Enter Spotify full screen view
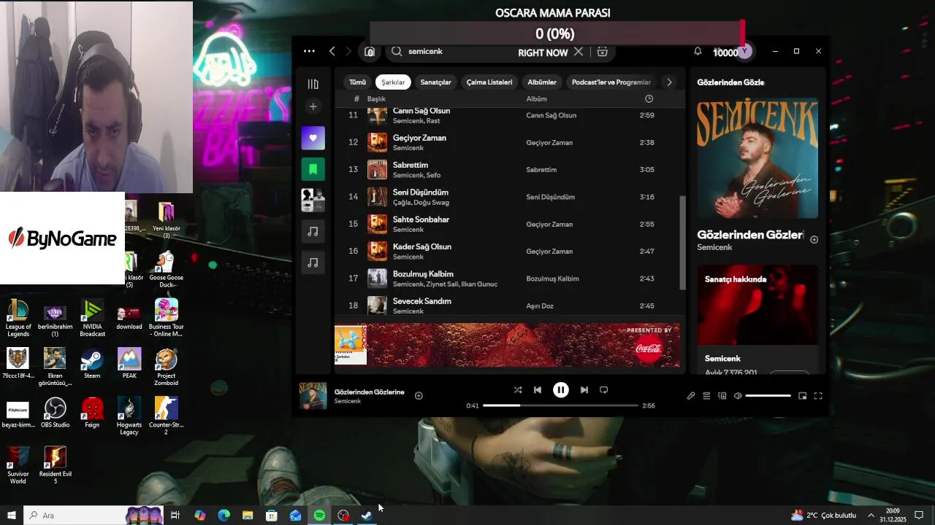The height and width of the screenshot is (525, 935). click(x=818, y=396)
